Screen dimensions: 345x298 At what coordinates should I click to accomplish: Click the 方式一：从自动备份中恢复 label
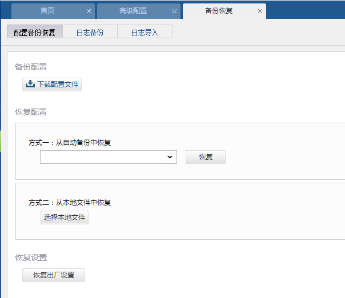coord(69,142)
